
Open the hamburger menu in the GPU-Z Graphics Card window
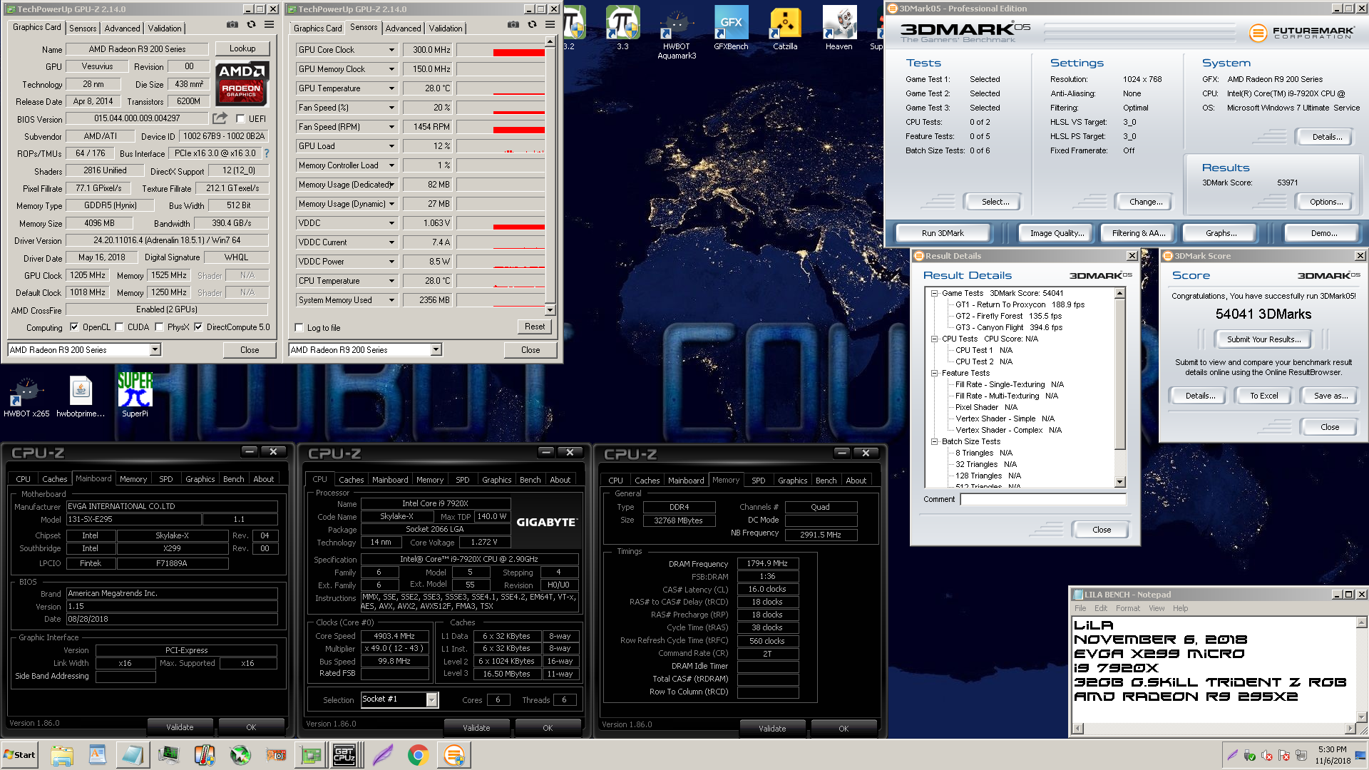tap(269, 24)
